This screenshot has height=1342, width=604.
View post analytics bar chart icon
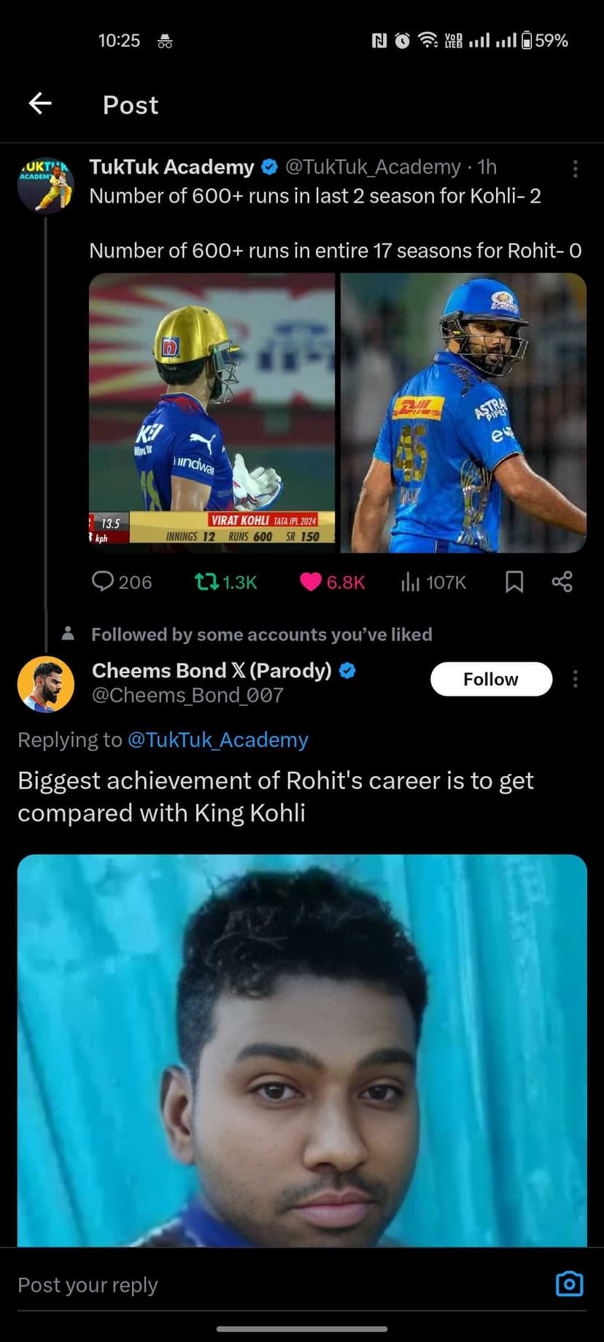pos(411,581)
